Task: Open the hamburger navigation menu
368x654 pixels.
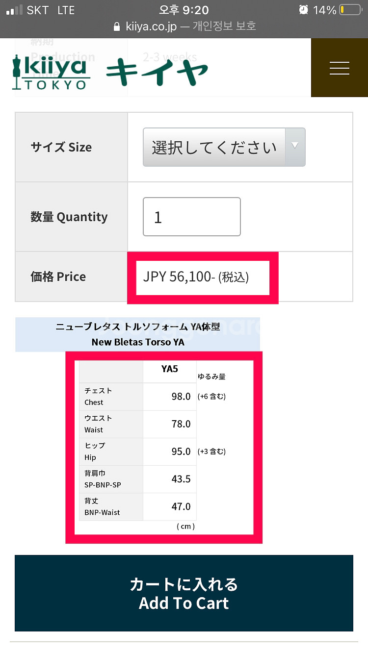Action: tap(339, 68)
